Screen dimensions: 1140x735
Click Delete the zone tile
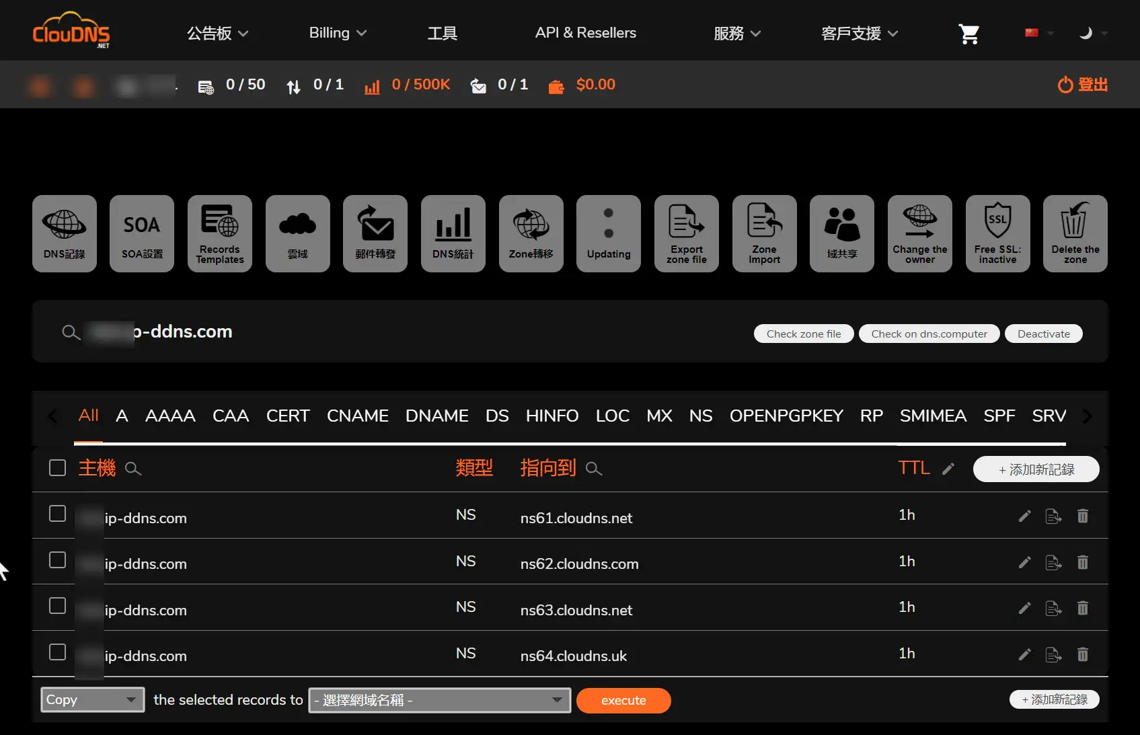[x=1075, y=233]
